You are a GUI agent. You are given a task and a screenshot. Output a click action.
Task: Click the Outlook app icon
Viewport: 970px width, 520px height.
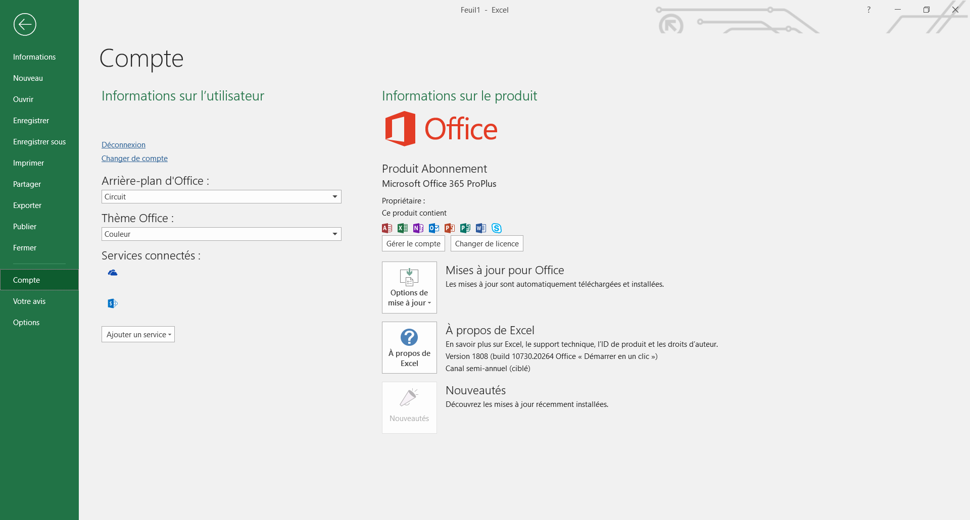434,228
